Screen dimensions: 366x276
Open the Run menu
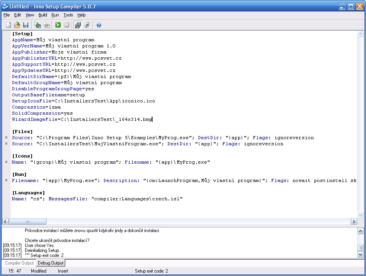(x=55, y=15)
